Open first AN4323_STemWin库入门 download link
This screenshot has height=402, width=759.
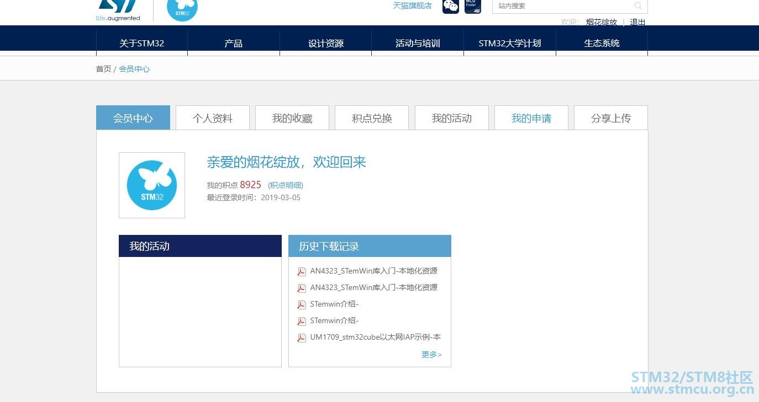[x=374, y=271]
